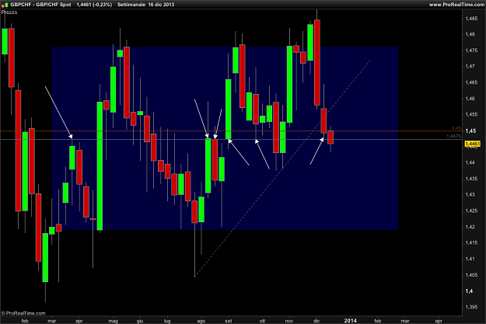Click the '1,4461 (-0,23%)' price change readout
Screen dimensions: 486x324
click(x=94, y=5)
